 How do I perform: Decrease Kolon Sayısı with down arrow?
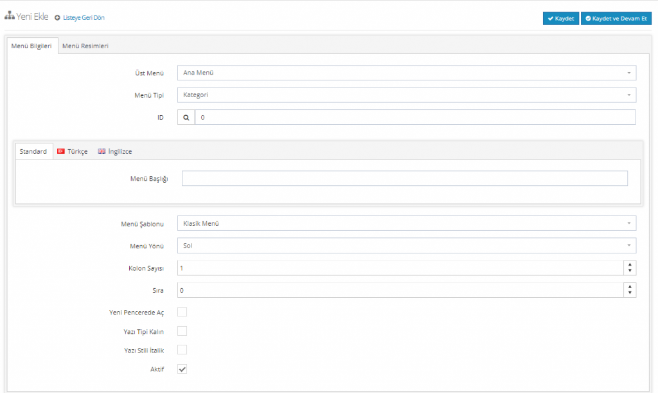630,271
